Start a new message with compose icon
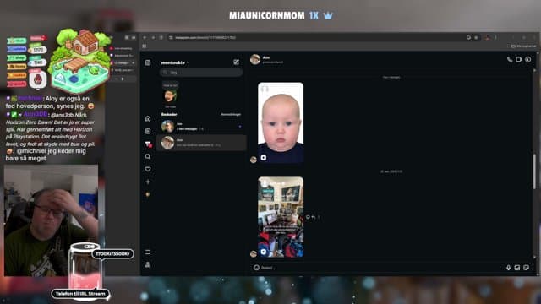This screenshot has height=304, width=541. point(236,62)
